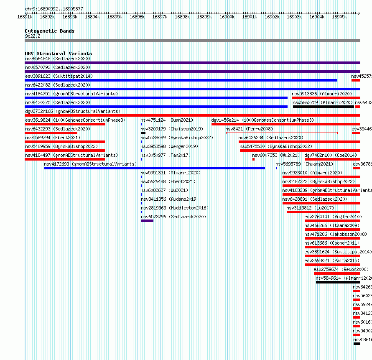Screen dimensions: 372x360
Task: Click small red mark under nsv6007353
Action: click(x=253, y=159)
